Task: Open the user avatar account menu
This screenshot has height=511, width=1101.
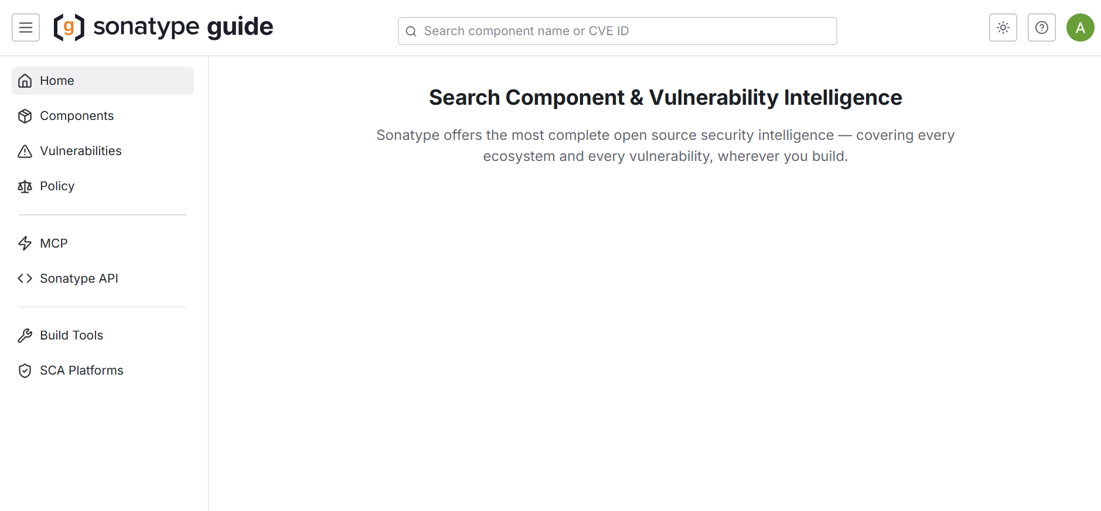Action: [x=1079, y=28]
